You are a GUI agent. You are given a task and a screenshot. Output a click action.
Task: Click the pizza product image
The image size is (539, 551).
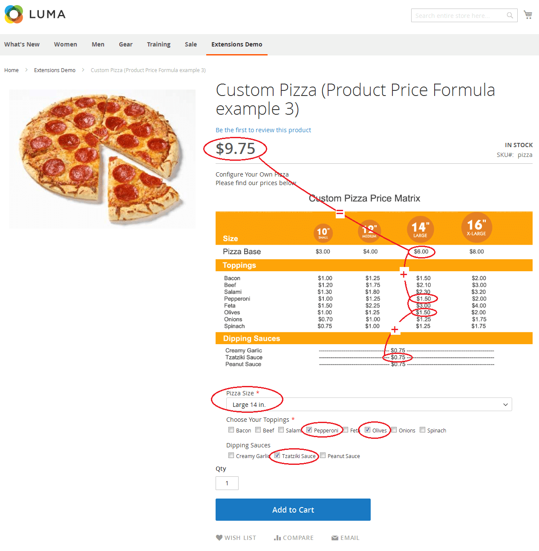(102, 159)
